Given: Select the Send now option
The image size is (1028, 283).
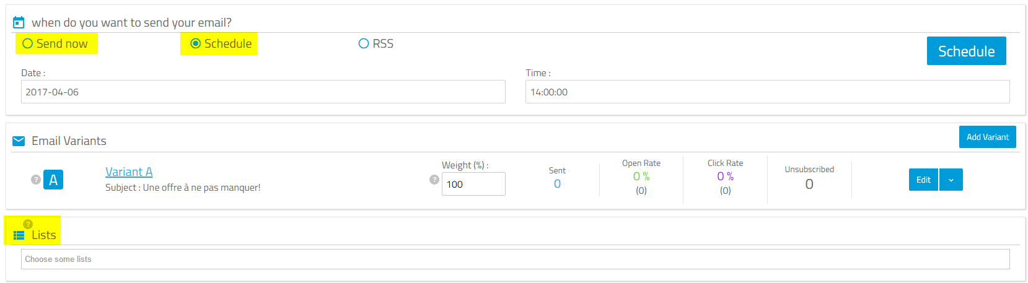Looking at the screenshot, I should click(55, 43).
